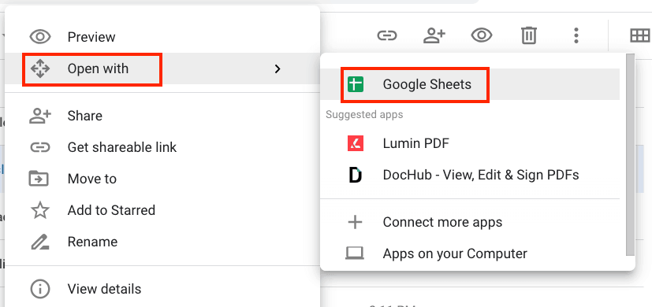Select Connect more apps option
The width and height of the screenshot is (652, 307).
point(470,222)
